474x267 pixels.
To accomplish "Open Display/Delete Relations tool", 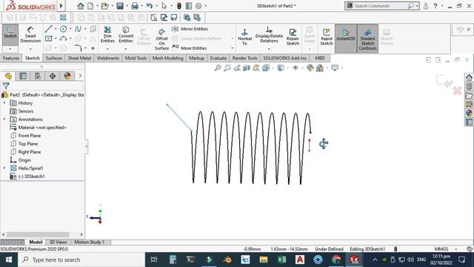I will tap(269, 35).
